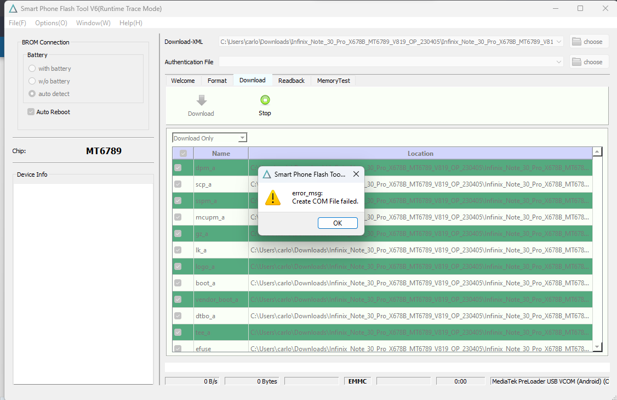617x400 pixels.
Task: Select the Download tab
Action: tap(253, 80)
